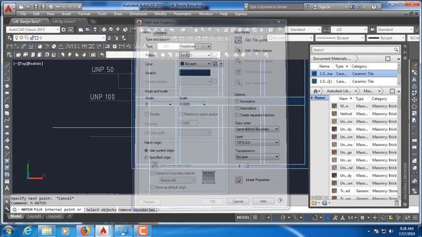422x237 pixels.
Task: Select the Home item in library tree
Action: click(x=319, y=98)
